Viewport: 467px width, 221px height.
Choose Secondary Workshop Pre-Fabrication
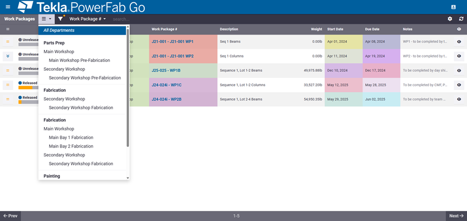point(85,78)
